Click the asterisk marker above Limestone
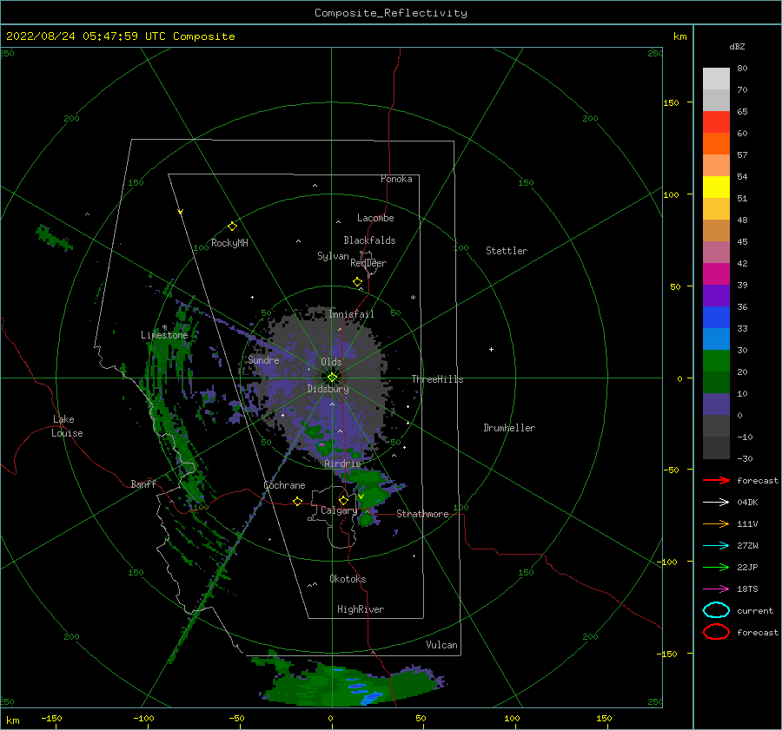This screenshot has height=730, width=782. (164, 327)
